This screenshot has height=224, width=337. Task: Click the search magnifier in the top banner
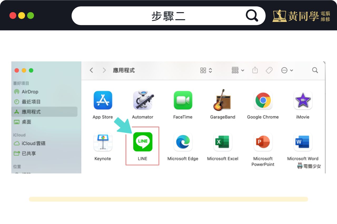[x=252, y=16]
